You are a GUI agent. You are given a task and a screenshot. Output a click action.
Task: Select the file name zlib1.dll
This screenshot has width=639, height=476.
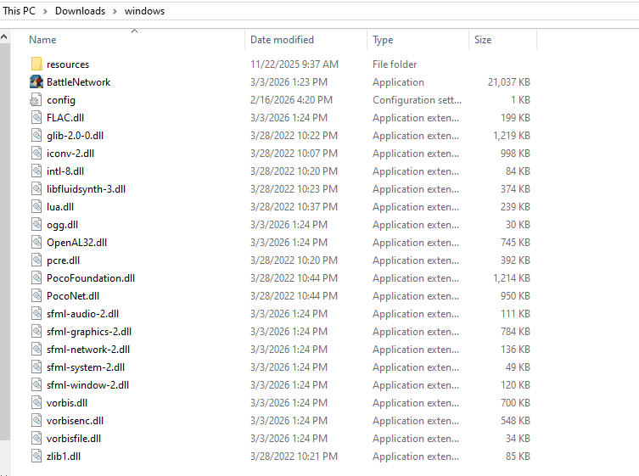tap(64, 456)
